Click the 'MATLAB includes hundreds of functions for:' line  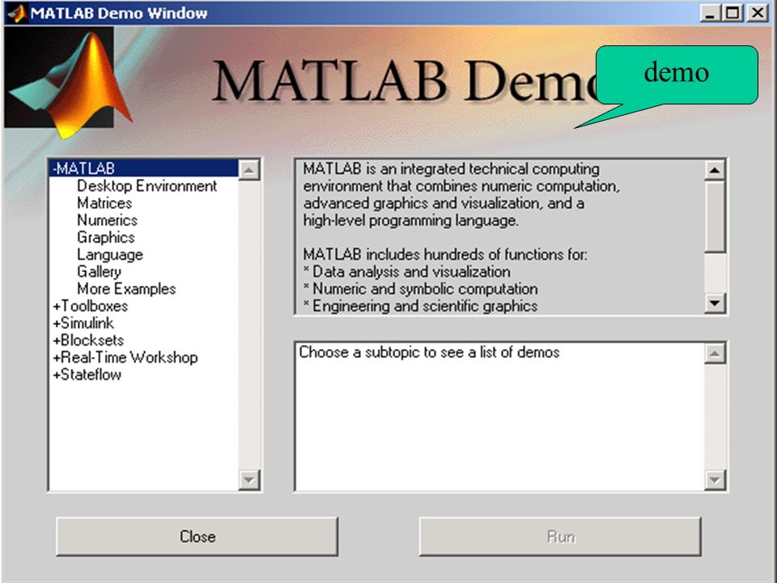(x=445, y=255)
